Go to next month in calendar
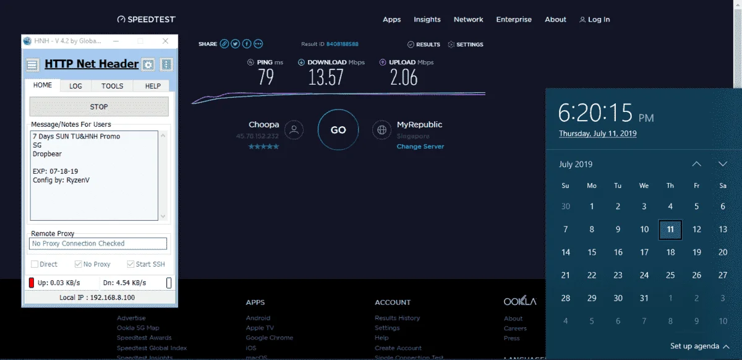The image size is (742, 360). pyautogui.click(x=723, y=164)
